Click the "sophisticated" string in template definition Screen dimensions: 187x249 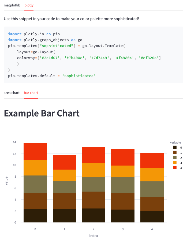(56, 46)
